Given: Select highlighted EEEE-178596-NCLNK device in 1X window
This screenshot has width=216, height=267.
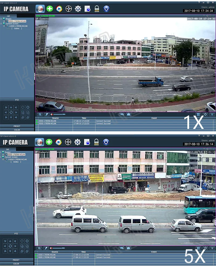Looking at the screenshot, I should [x=17, y=21].
